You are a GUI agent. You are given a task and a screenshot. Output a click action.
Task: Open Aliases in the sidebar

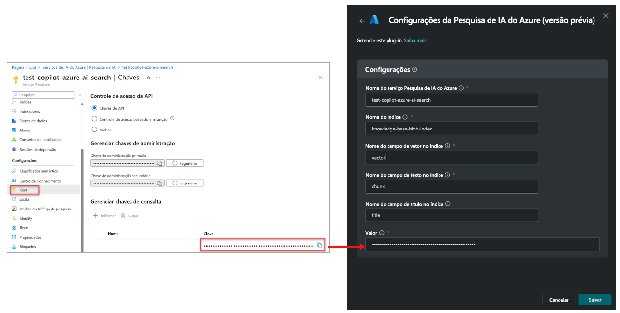coord(25,130)
